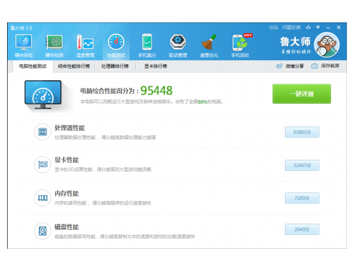354x260 pixels.
Task: Click the 显卡性能 heading
Action: [67, 160]
